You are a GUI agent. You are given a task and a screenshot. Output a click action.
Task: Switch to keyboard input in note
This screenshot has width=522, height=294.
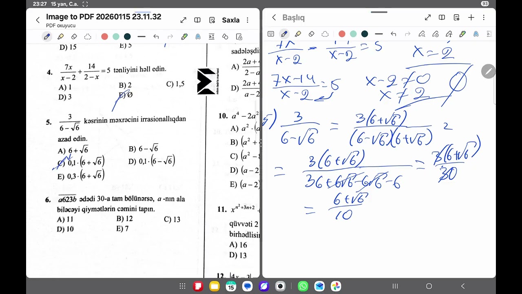pyautogui.click(x=271, y=34)
